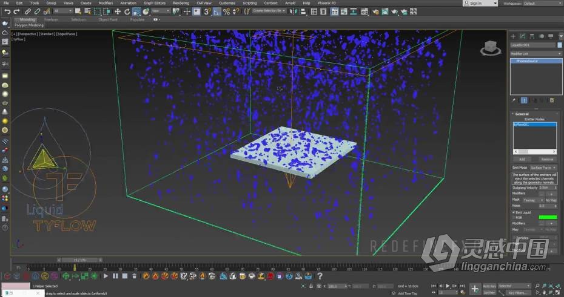
Task: Toggle 3D Snaps
Action: point(207,12)
